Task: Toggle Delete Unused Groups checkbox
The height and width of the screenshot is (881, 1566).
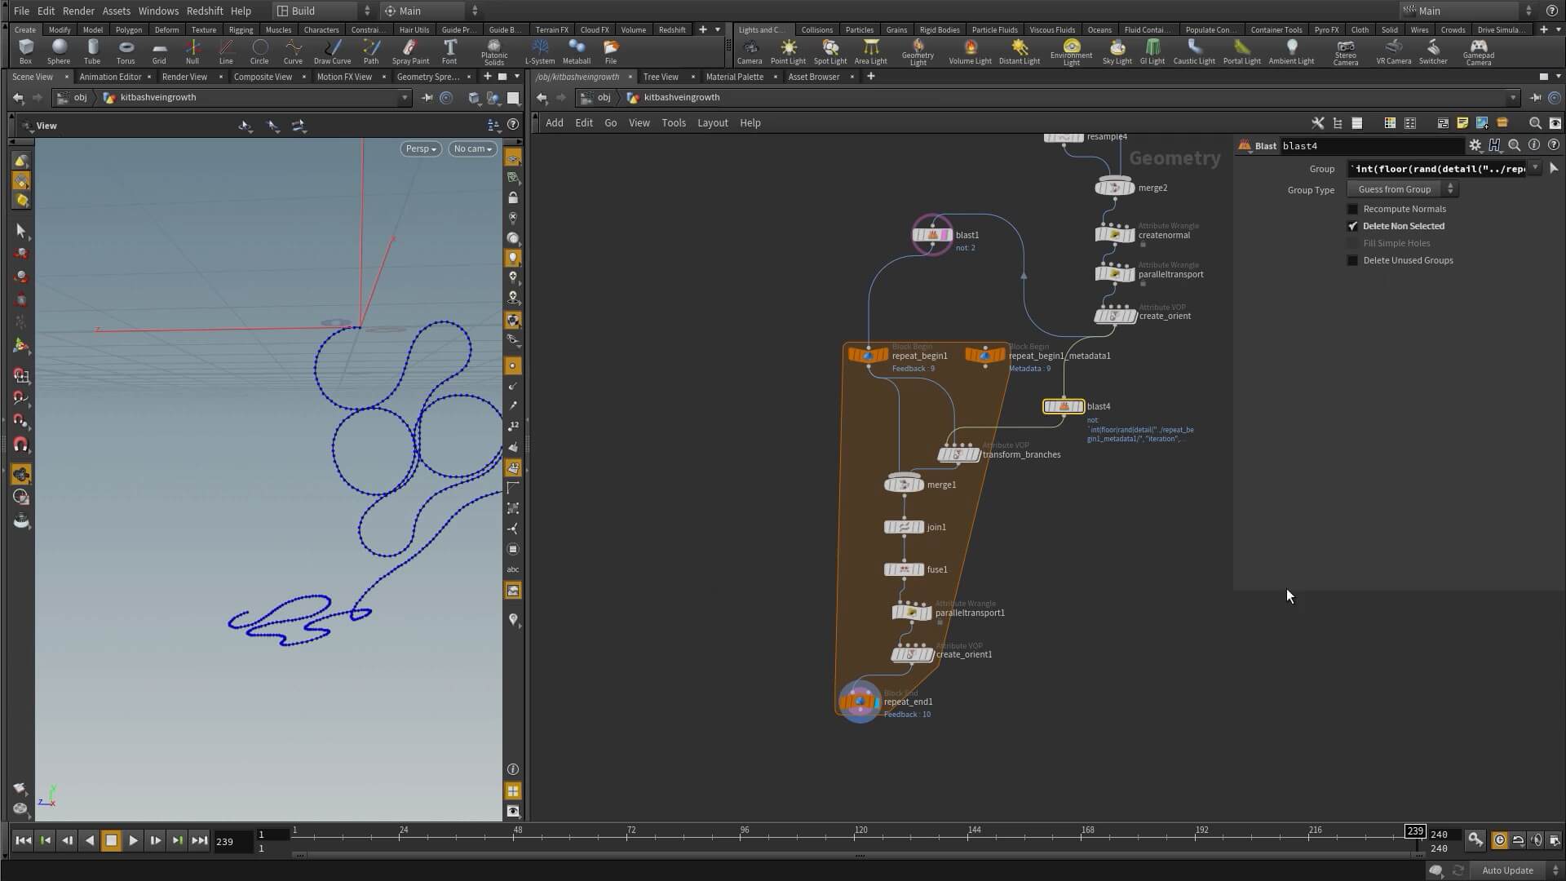Action: coord(1352,260)
